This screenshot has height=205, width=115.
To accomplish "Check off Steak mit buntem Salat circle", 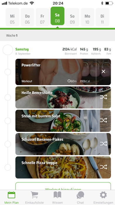I will tap(8, 121).
